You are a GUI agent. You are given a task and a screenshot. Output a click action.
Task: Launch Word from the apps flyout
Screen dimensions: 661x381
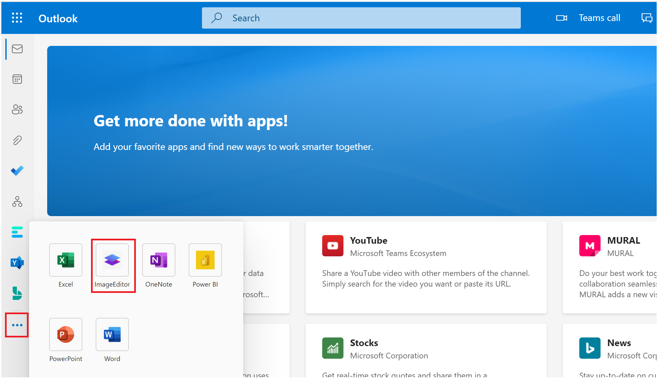coord(112,334)
